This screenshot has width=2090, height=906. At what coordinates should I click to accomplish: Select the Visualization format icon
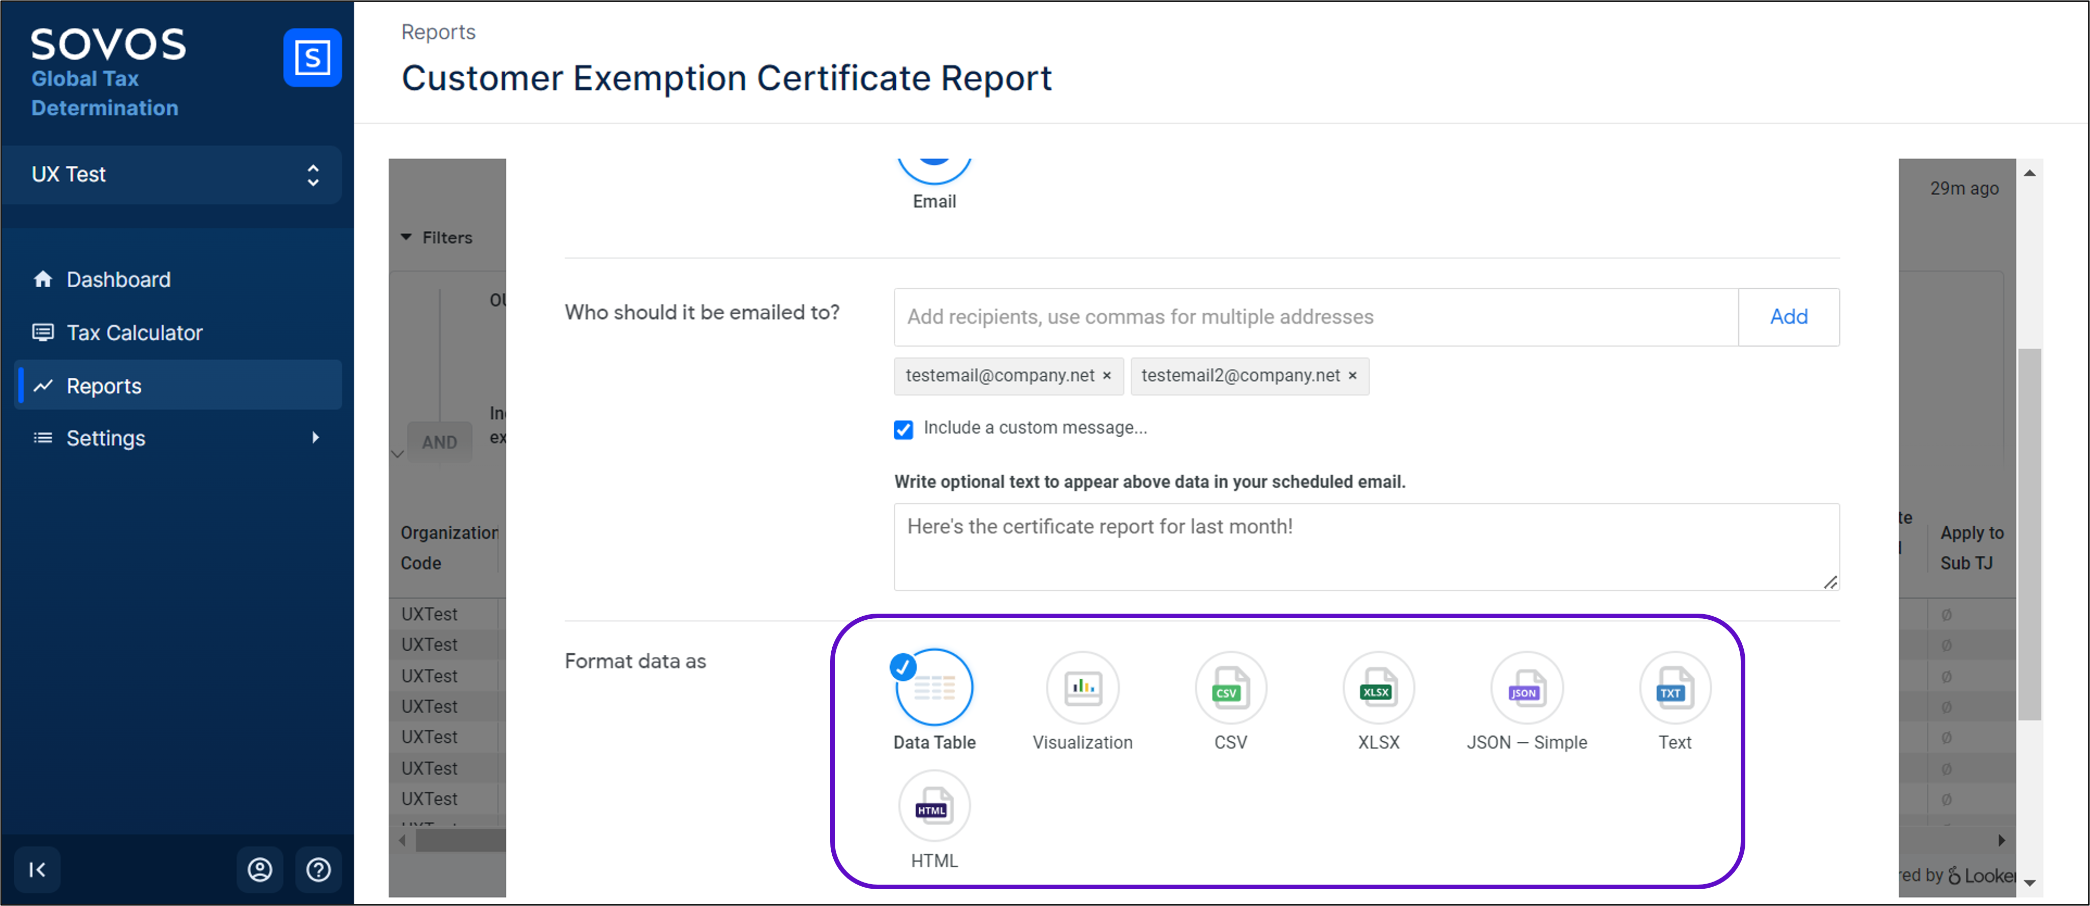(x=1082, y=688)
